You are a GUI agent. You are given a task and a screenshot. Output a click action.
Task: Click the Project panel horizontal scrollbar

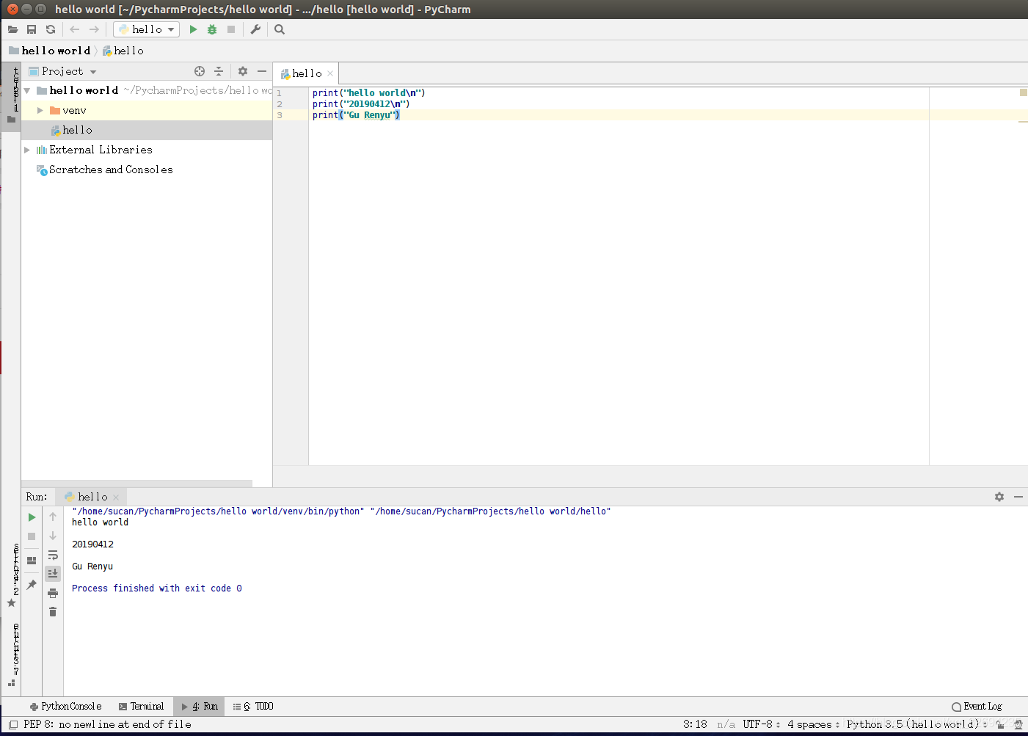[x=137, y=484]
